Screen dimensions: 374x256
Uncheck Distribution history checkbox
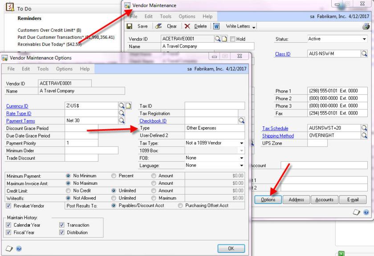point(62,232)
